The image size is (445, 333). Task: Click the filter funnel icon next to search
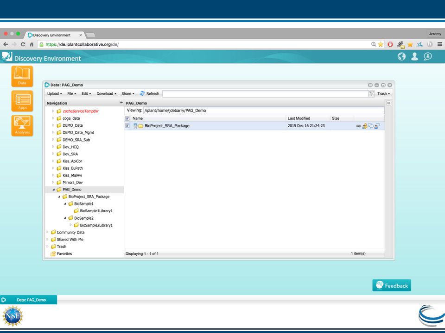pyautogui.click(x=371, y=93)
